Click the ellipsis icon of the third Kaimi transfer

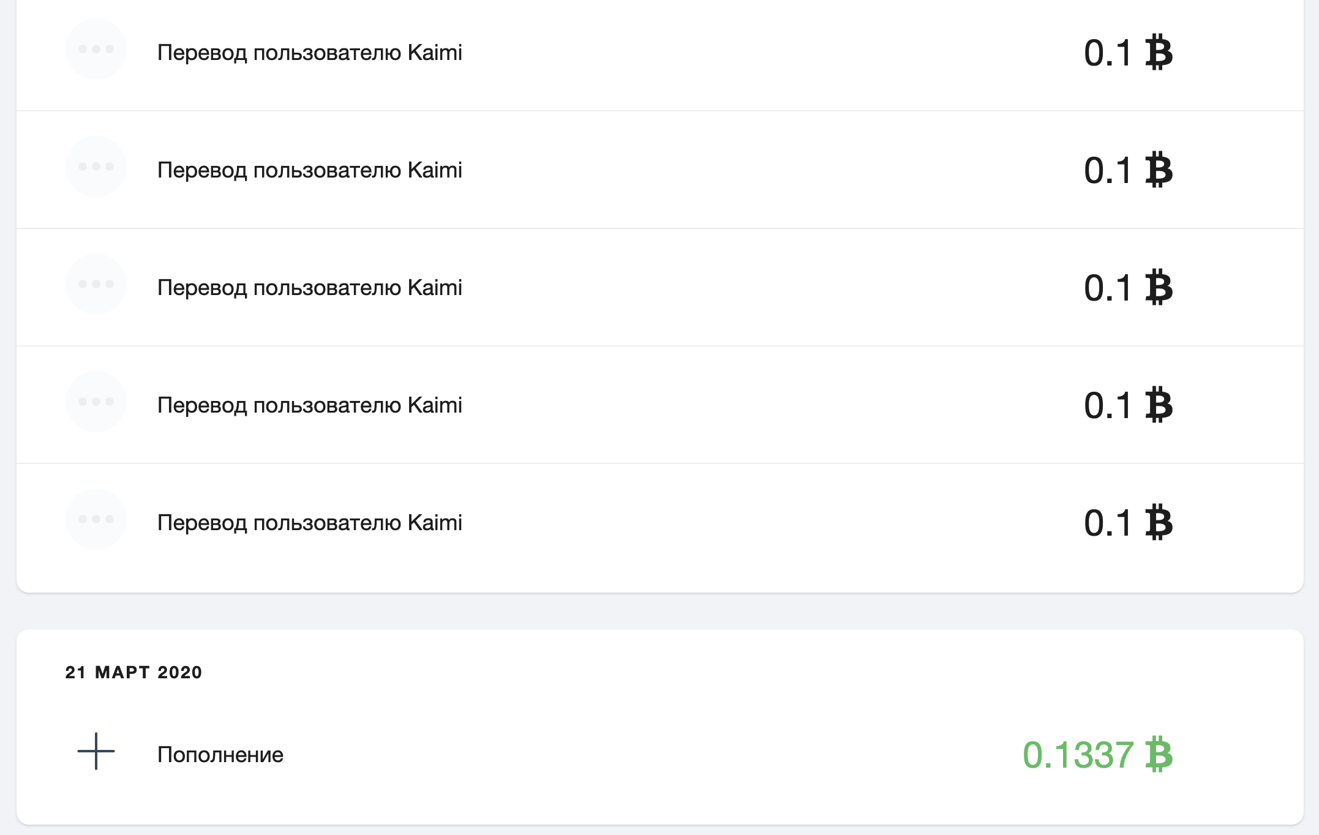pos(96,284)
